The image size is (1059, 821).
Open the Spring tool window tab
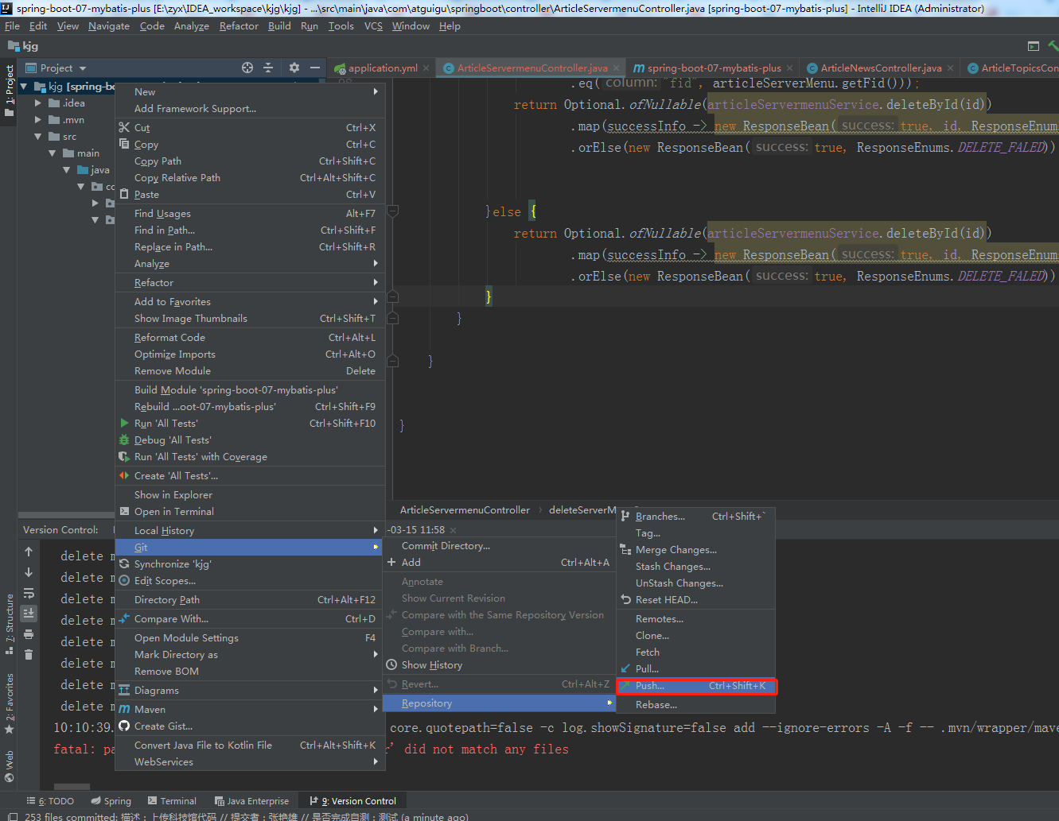click(111, 801)
